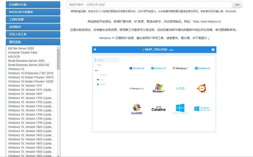Image resolution: width=253 pixels, height=157 pixels.
Task: Select Compute Cluster Pack entry
Action: point(23,52)
